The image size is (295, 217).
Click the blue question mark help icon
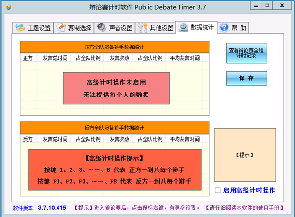tap(224, 28)
